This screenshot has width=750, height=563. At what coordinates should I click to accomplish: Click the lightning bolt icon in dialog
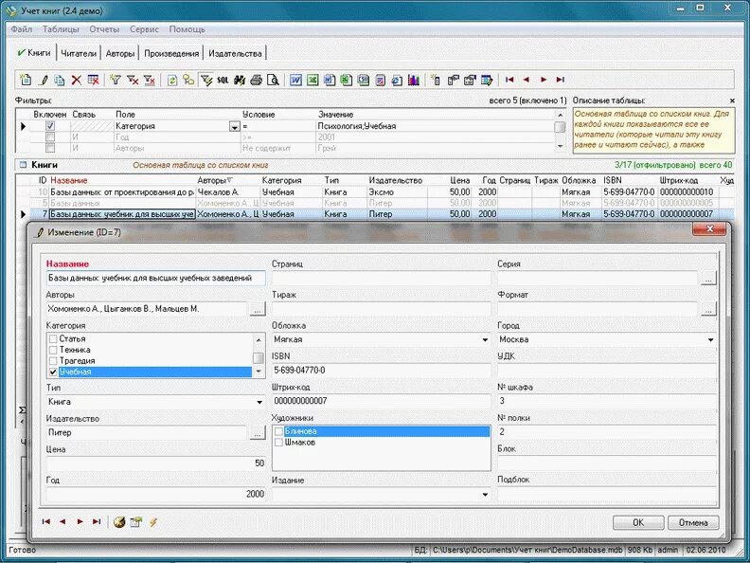[x=153, y=522]
